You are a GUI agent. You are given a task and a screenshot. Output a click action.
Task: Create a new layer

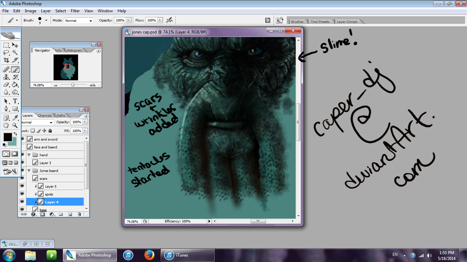[x=70, y=214]
